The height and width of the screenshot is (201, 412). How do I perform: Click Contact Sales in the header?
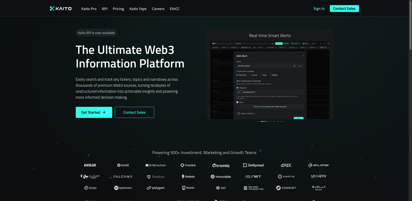coord(344,8)
